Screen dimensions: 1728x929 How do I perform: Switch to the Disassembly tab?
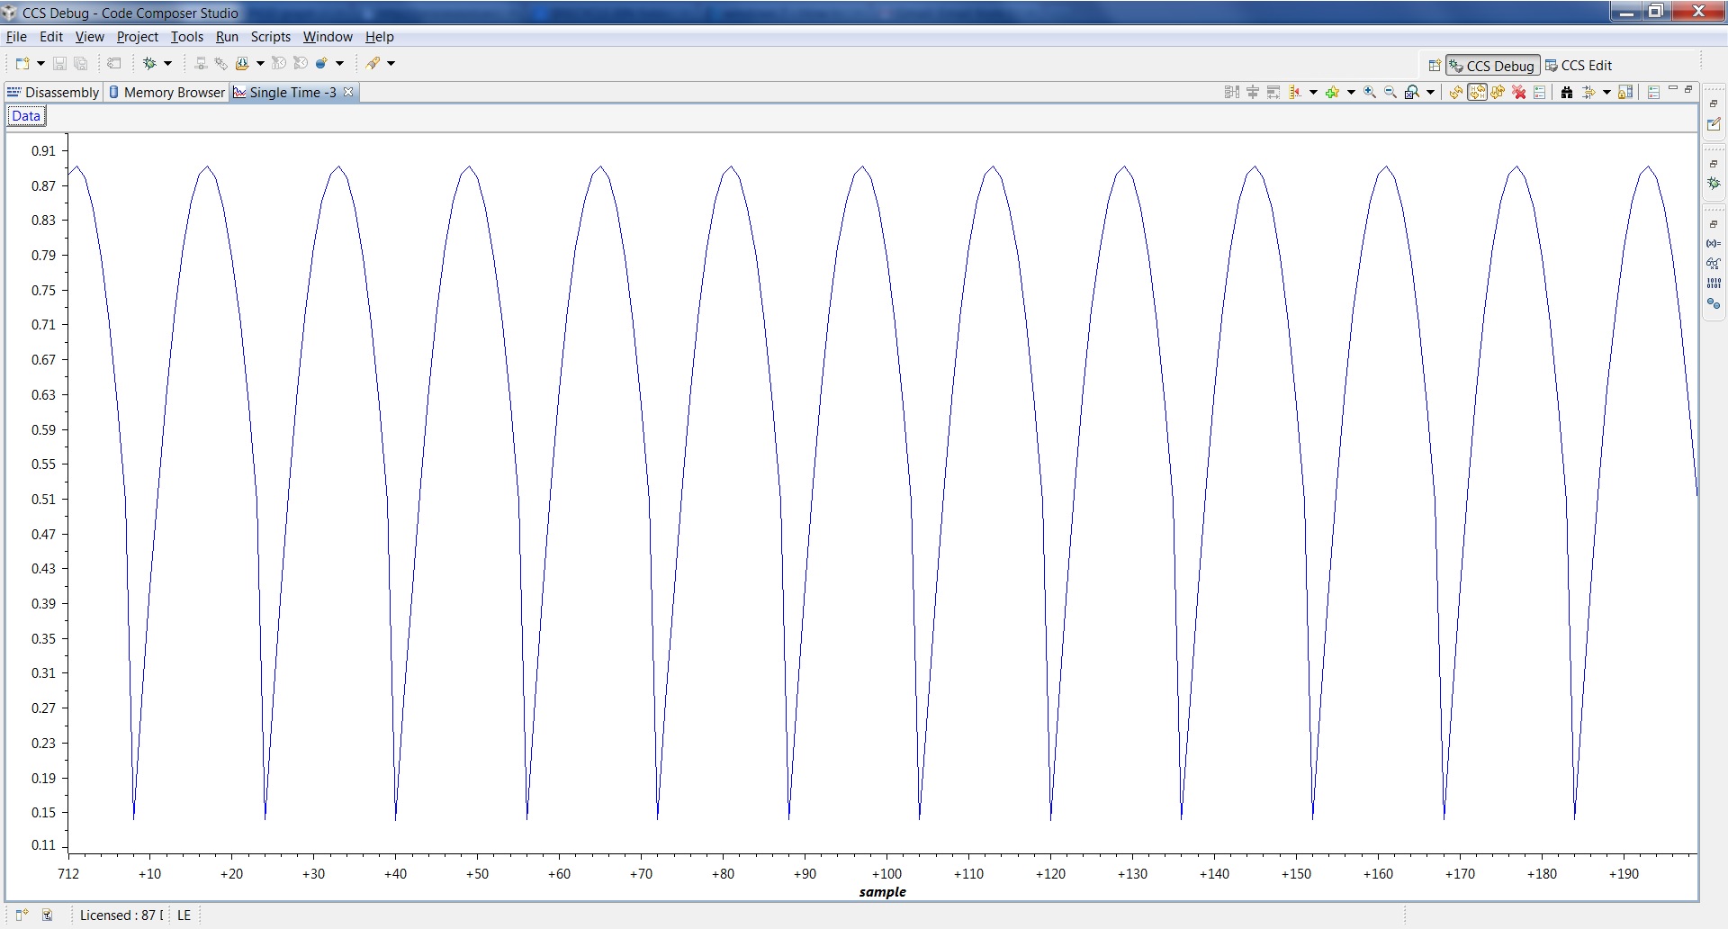pos(61,92)
